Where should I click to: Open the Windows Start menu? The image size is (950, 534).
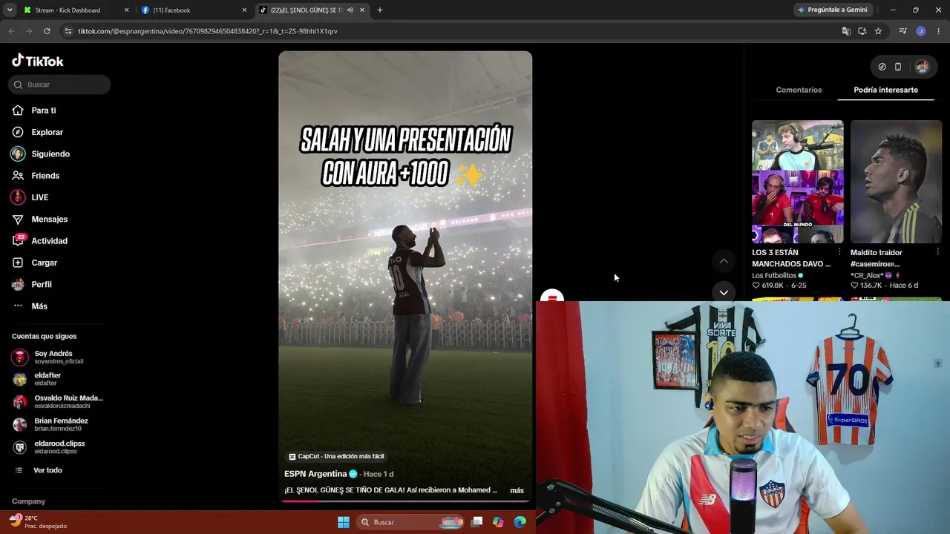click(x=344, y=522)
